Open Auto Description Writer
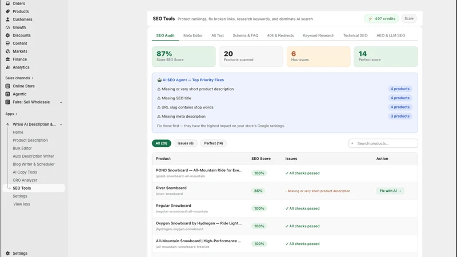 33,156
